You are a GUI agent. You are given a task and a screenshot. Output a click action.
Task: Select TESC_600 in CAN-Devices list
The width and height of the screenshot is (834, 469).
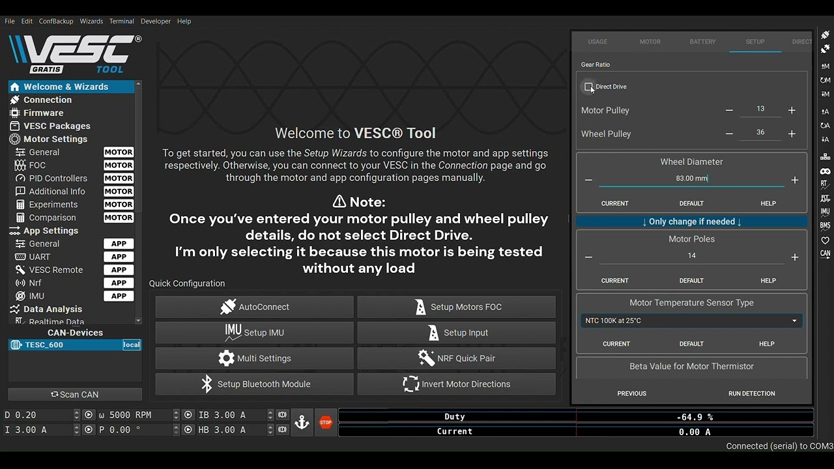[x=75, y=345]
